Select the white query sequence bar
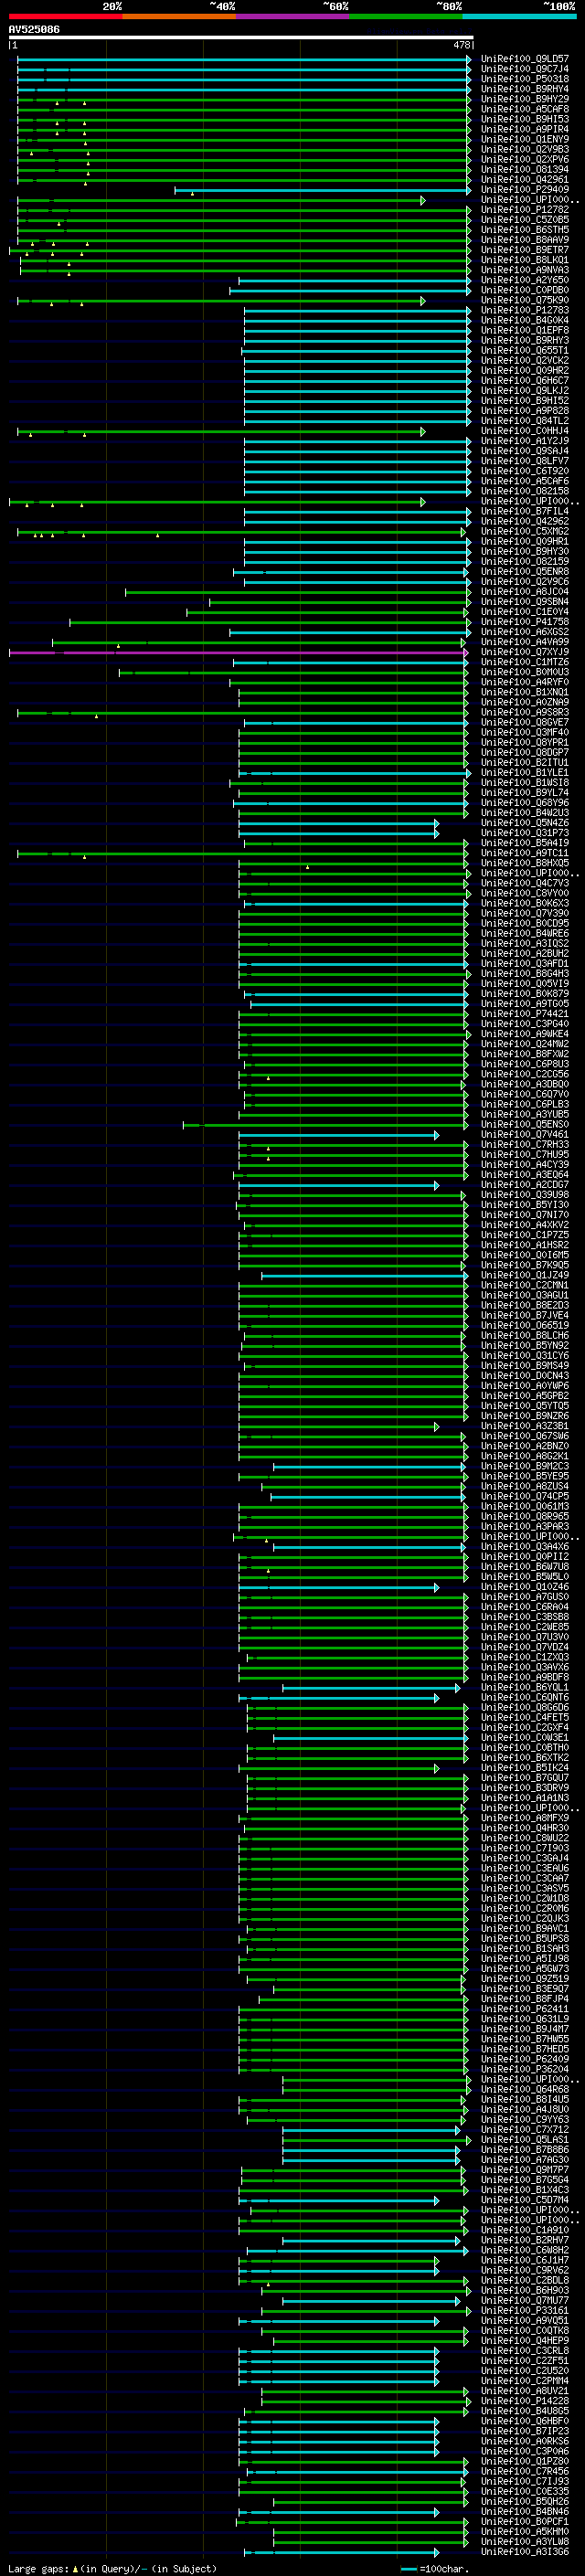 (241, 38)
